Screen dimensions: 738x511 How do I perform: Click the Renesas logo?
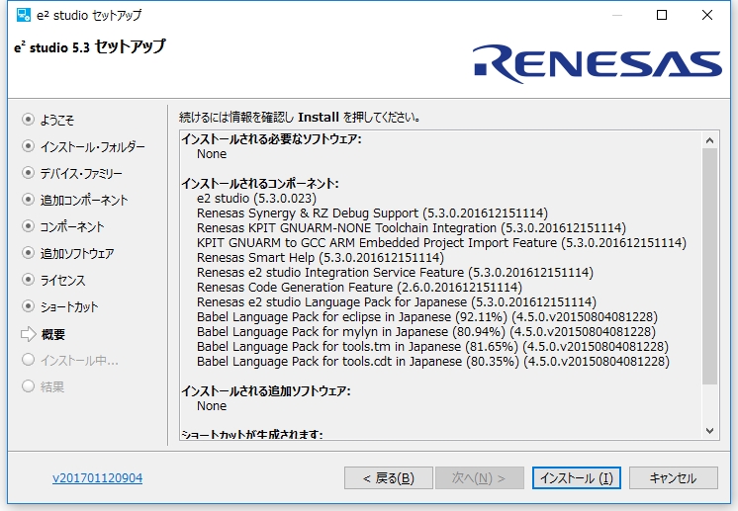tap(597, 64)
